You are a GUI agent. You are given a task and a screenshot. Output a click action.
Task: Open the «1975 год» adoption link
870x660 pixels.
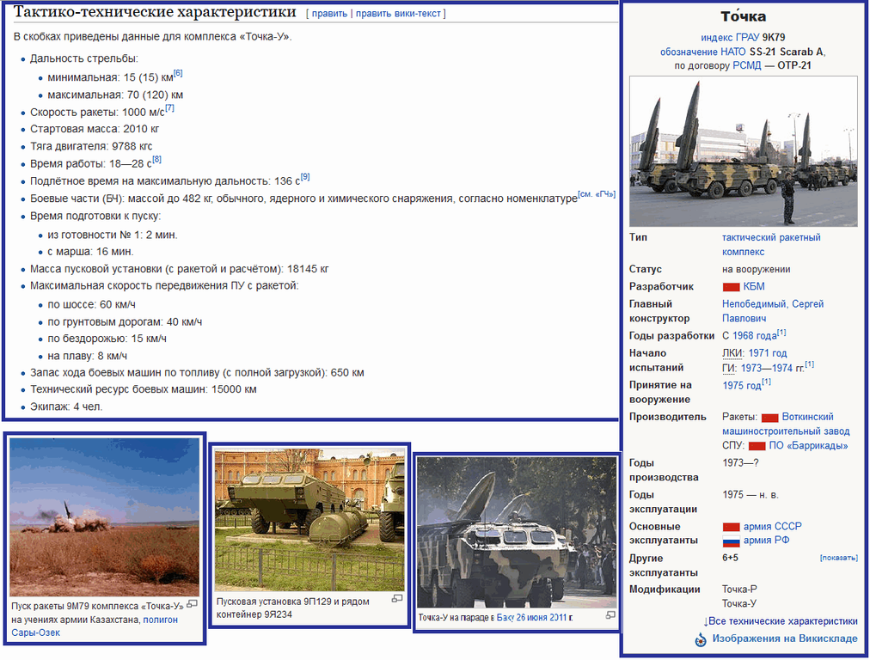(742, 386)
